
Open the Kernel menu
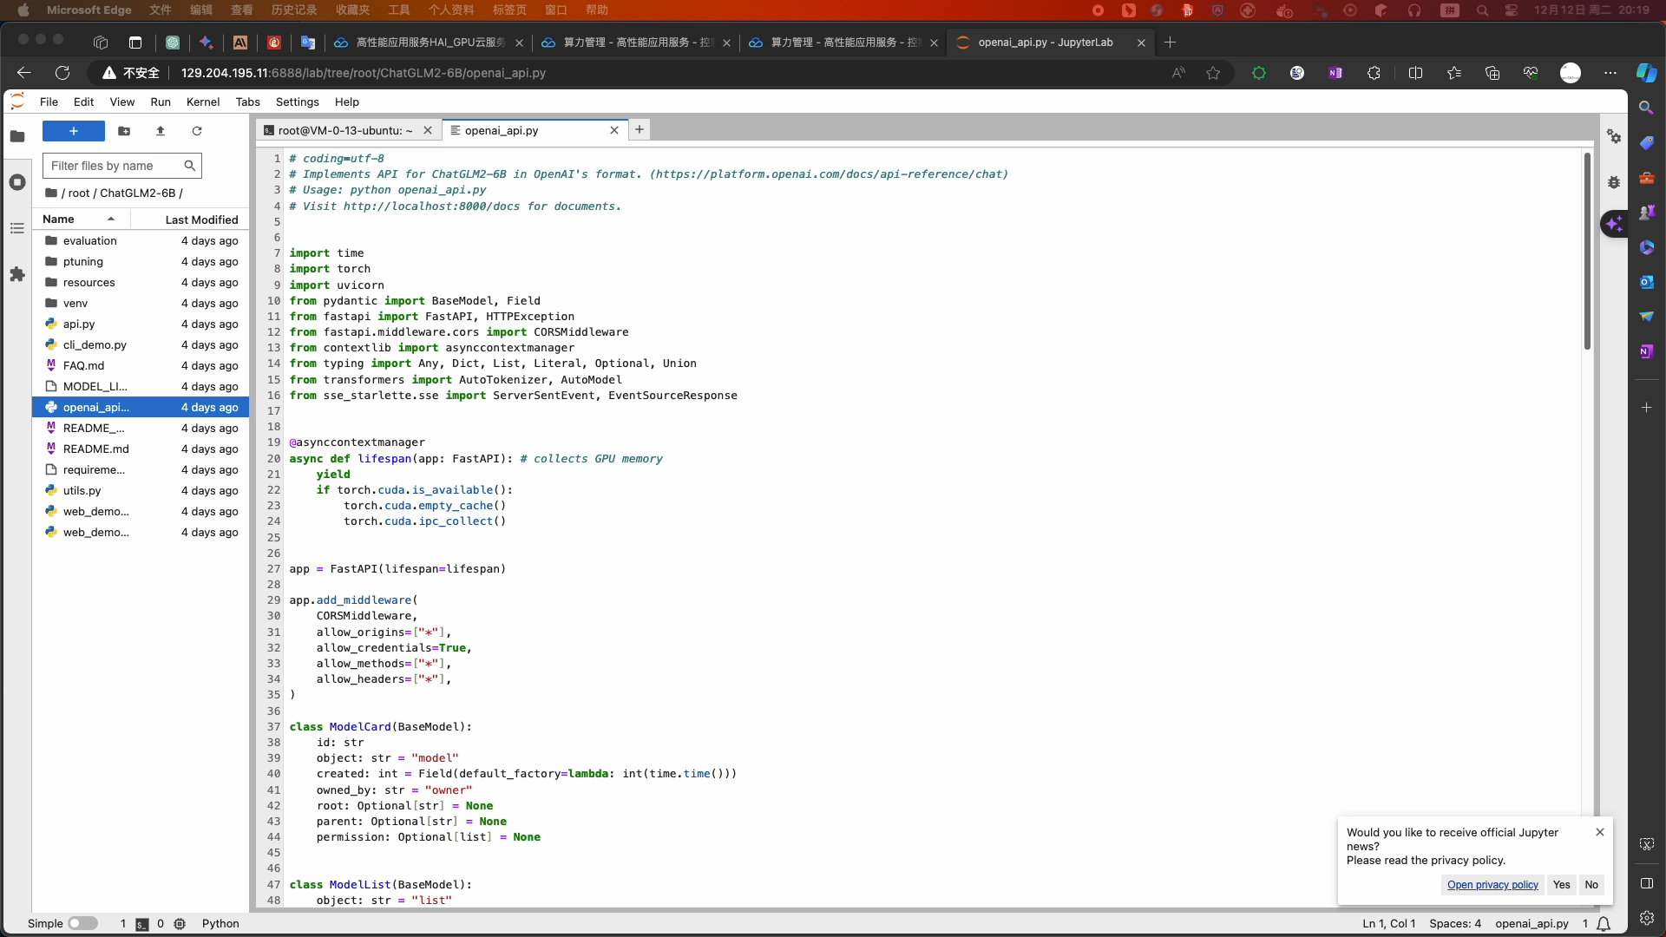[203, 102]
